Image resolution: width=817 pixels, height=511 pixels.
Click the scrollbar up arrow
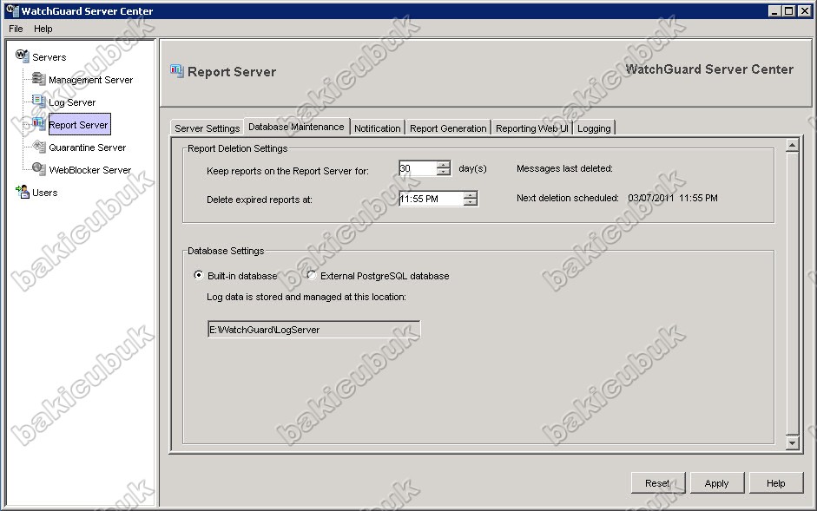coord(792,146)
